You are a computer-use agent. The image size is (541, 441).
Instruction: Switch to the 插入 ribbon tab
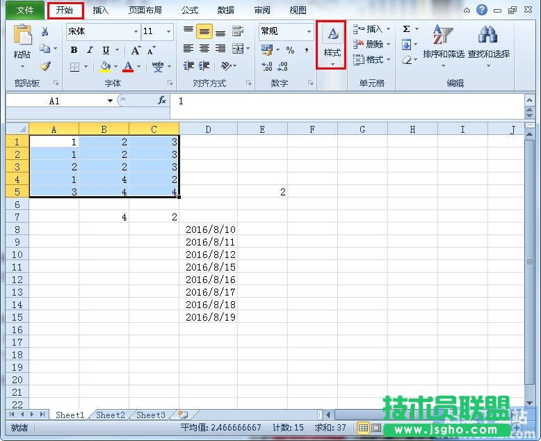click(101, 10)
